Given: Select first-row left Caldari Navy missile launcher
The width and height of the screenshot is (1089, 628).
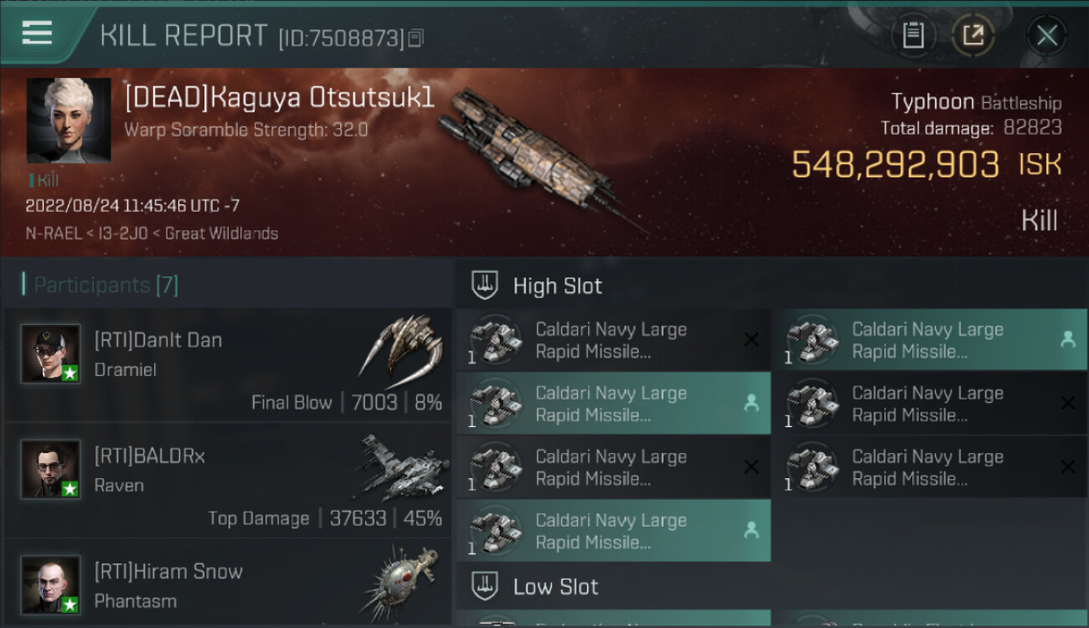Looking at the screenshot, I should click(613, 340).
